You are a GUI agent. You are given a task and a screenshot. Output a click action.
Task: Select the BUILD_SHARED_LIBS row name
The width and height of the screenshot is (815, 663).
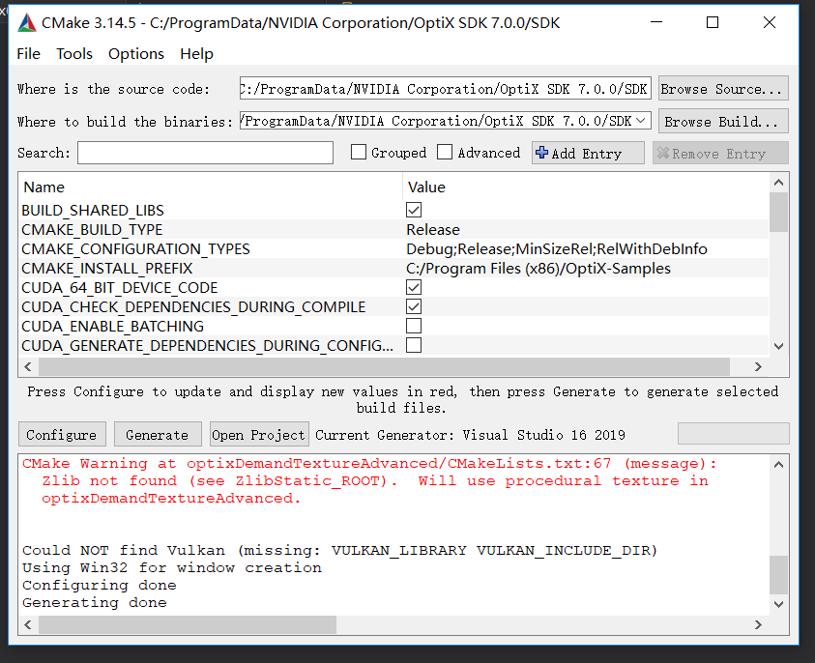93,211
